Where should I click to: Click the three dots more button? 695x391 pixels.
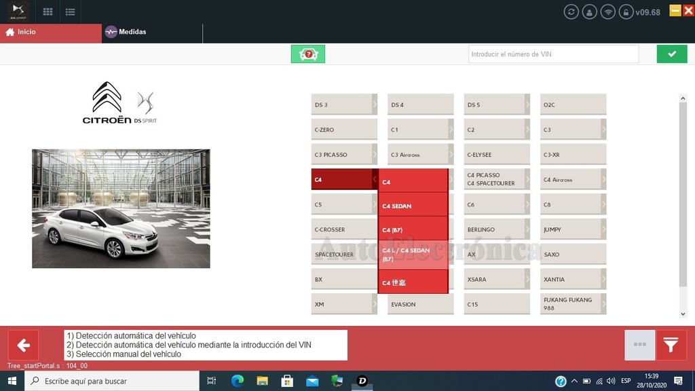639,345
